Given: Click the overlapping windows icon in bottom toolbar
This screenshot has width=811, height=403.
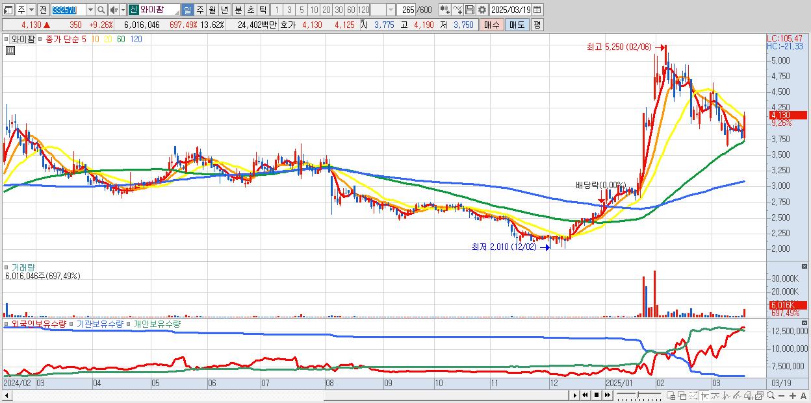Looking at the screenshot, I should pyautogui.click(x=682, y=396).
